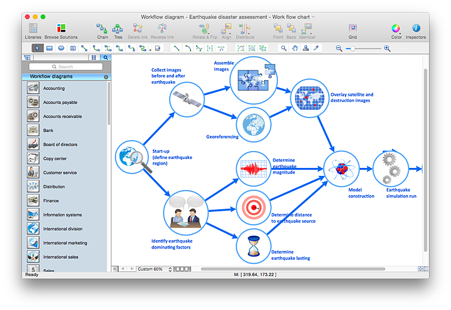Send object to Back
Image resolution: width=451 pixels, height=310 pixels.
291,32
